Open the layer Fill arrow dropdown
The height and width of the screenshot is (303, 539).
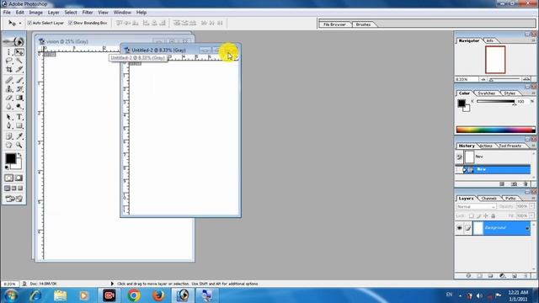tap(531, 215)
